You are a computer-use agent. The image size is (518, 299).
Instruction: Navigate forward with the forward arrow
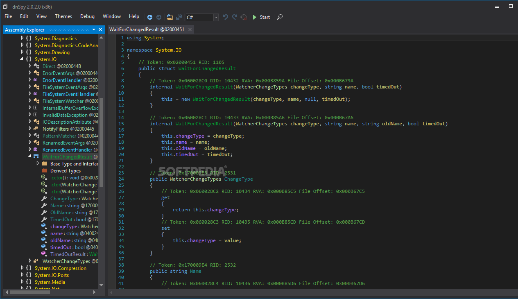click(159, 17)
